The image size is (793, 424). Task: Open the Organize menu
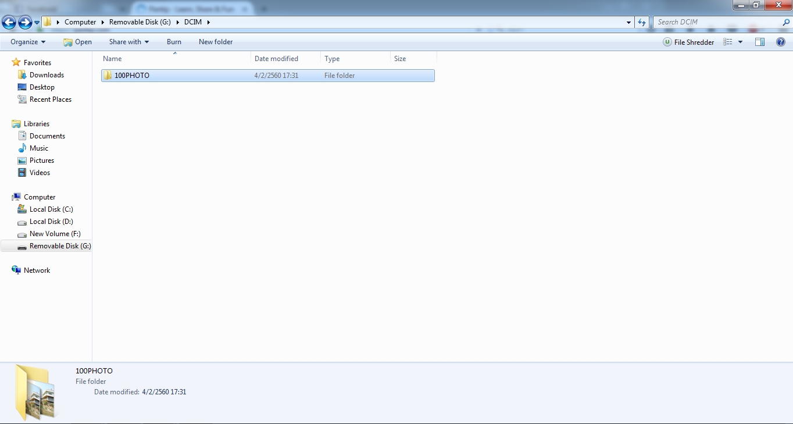28,42
